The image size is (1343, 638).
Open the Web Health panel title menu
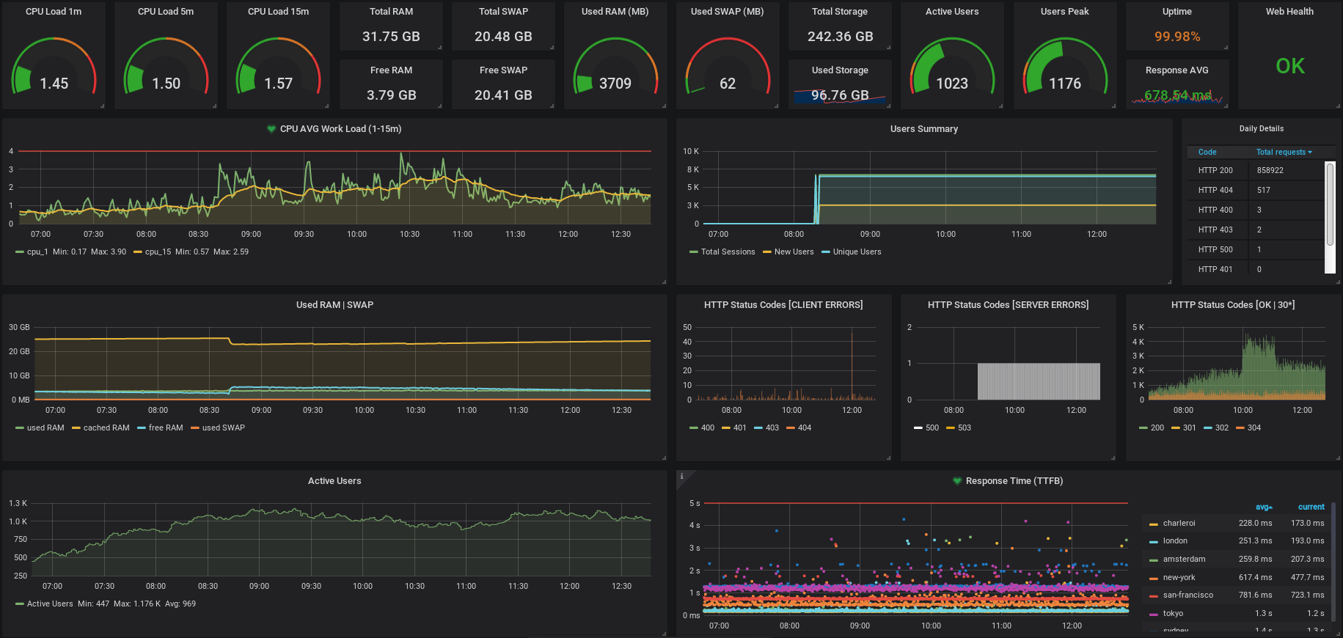tap(1289, 12)
